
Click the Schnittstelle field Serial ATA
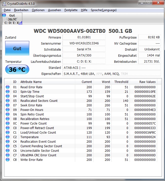[84, 49]
